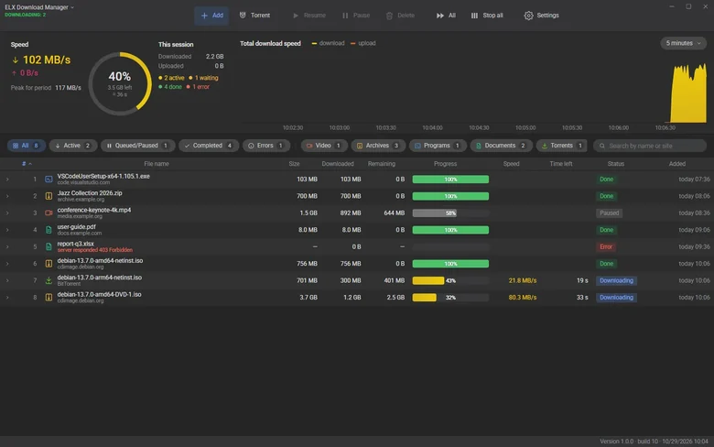Click the torrent icon of debian arm64-netinst.iso
The image size is (714, 447).
pyautogui.click(x=49, y=280)
